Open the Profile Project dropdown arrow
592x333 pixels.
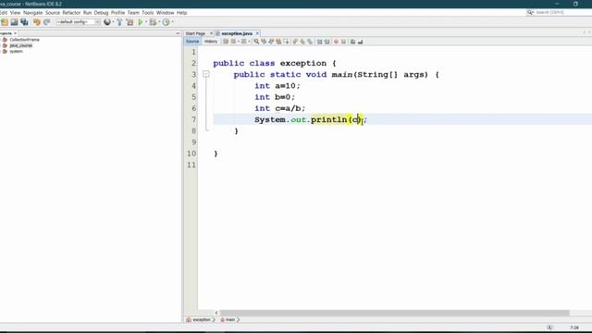click(x=173, y=22)
